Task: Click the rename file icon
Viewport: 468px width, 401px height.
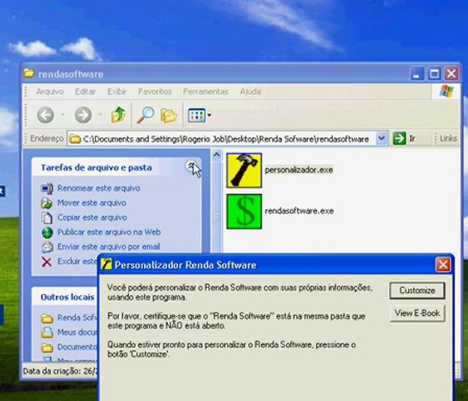Action: 47,188
